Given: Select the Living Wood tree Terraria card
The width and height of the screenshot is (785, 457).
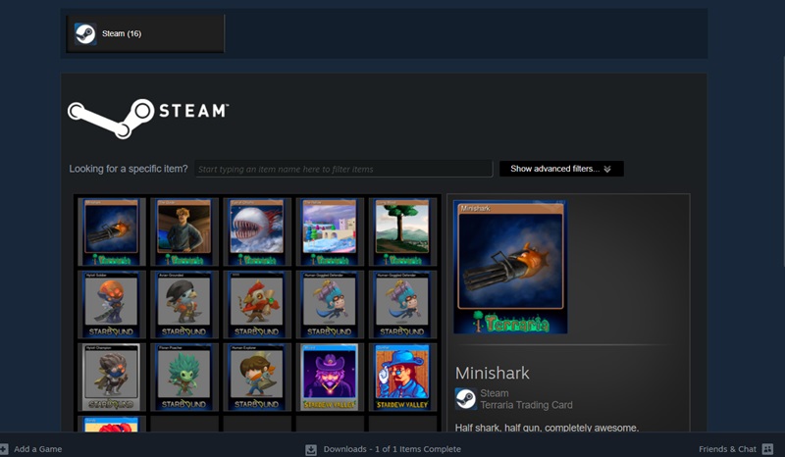Looking at the screenshot, I should 402,231.
